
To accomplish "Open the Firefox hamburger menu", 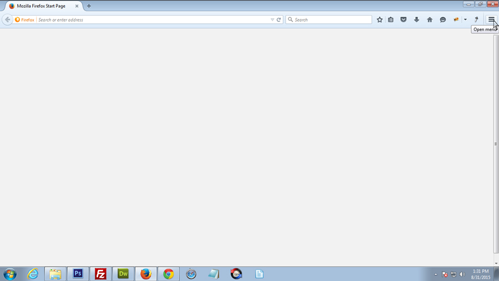I will (x=491, y=19).
